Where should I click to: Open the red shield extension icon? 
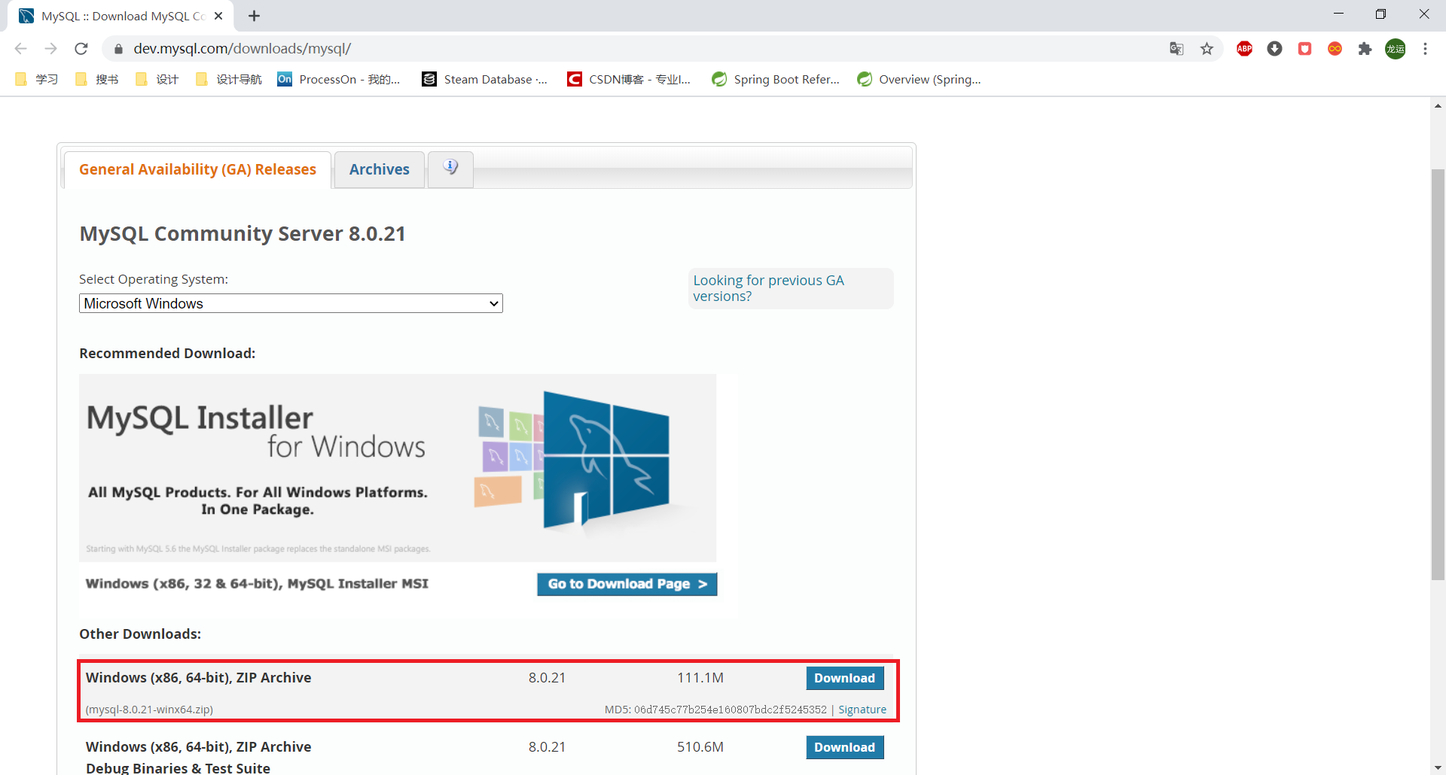coord(1304,49)
